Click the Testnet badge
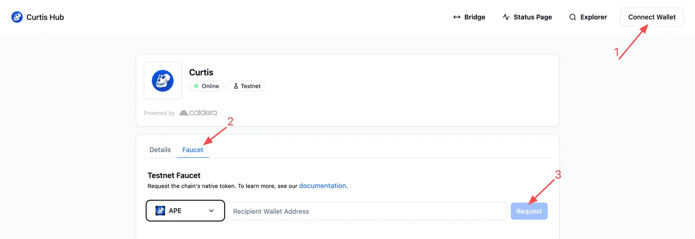 coord(247,86)
